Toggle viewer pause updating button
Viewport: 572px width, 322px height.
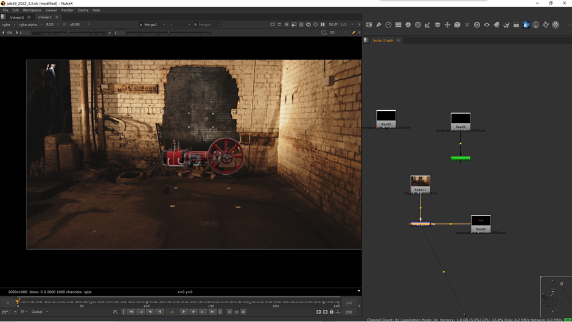(x=323, y=24)
